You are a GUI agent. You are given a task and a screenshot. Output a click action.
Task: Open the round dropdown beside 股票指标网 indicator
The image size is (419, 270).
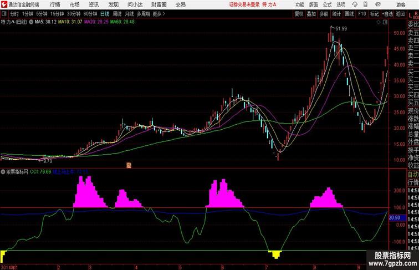(x=3, y=172)
